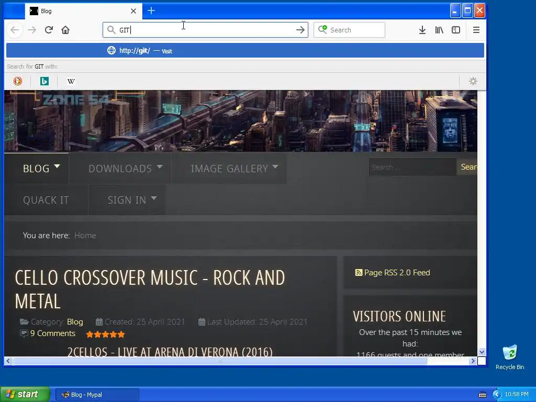Screen dimensions: 536x402
Task: Select Blog - Mypal taskbar button
Action: 97,395
